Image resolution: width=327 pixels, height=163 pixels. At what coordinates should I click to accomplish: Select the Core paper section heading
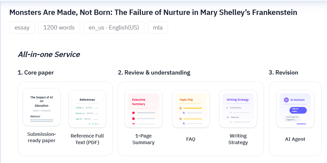click(x=36, y=73)
